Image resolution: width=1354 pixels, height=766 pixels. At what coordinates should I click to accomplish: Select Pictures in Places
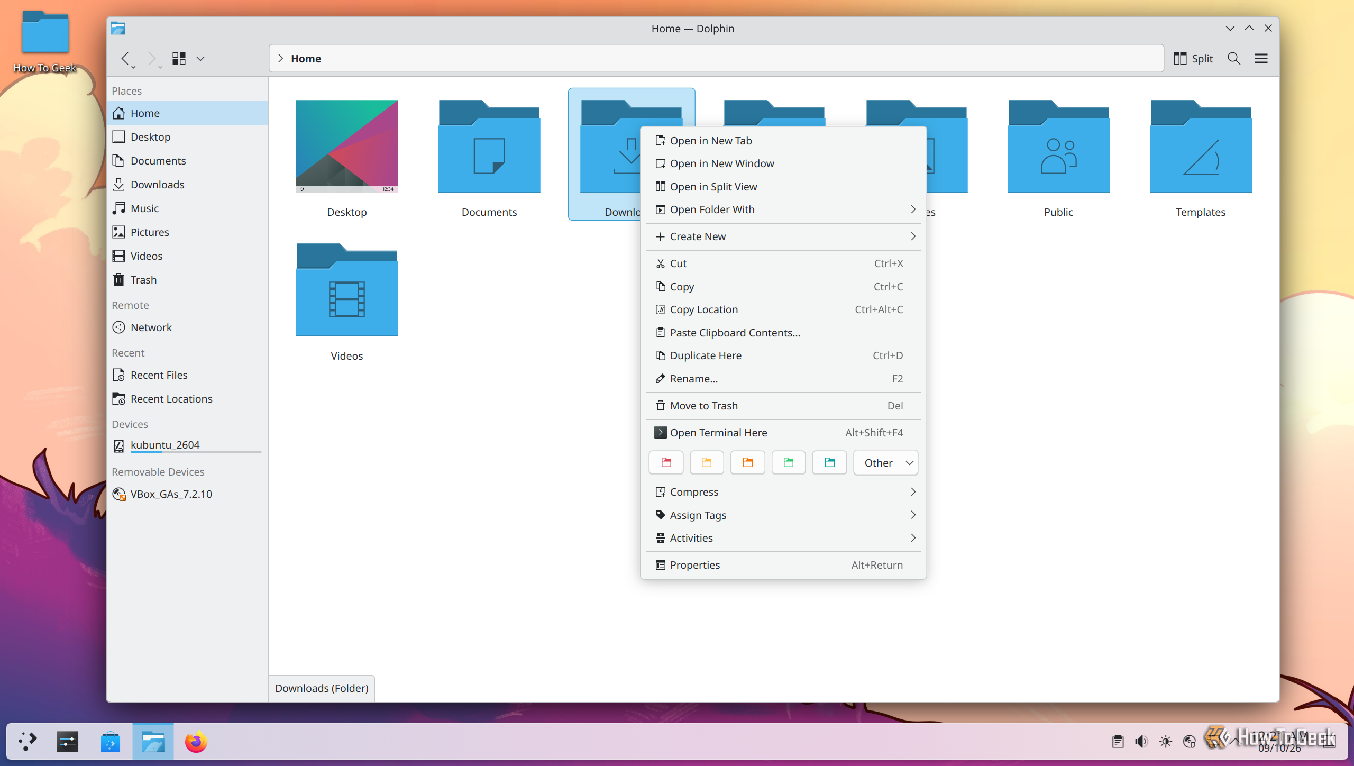187,232
